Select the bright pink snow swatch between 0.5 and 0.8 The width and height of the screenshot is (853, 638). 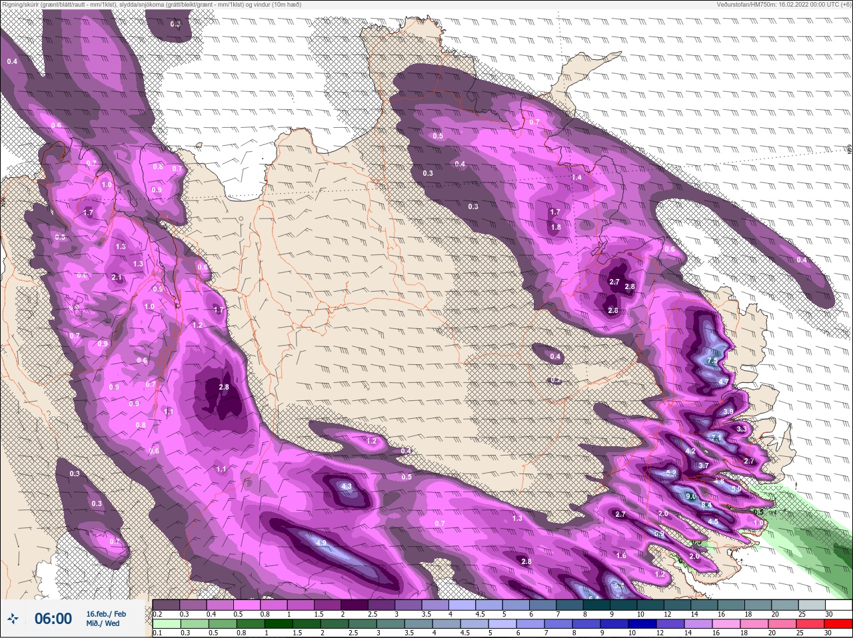coord(248,605)
